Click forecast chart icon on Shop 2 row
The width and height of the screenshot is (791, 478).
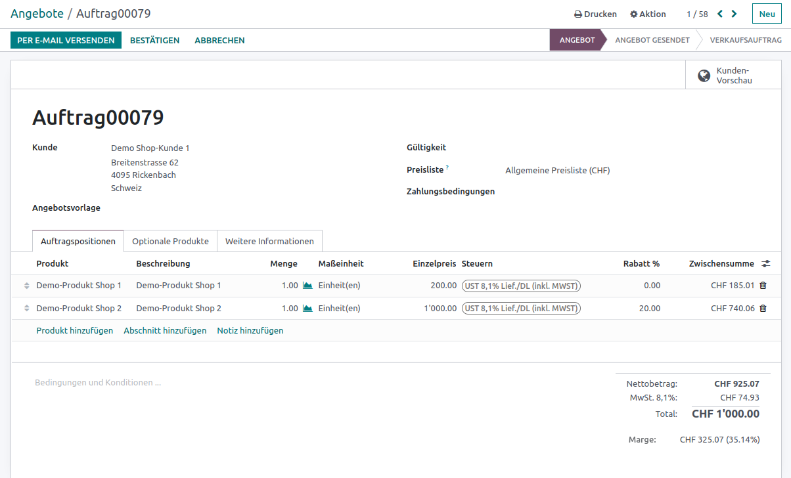pos(307,309)
